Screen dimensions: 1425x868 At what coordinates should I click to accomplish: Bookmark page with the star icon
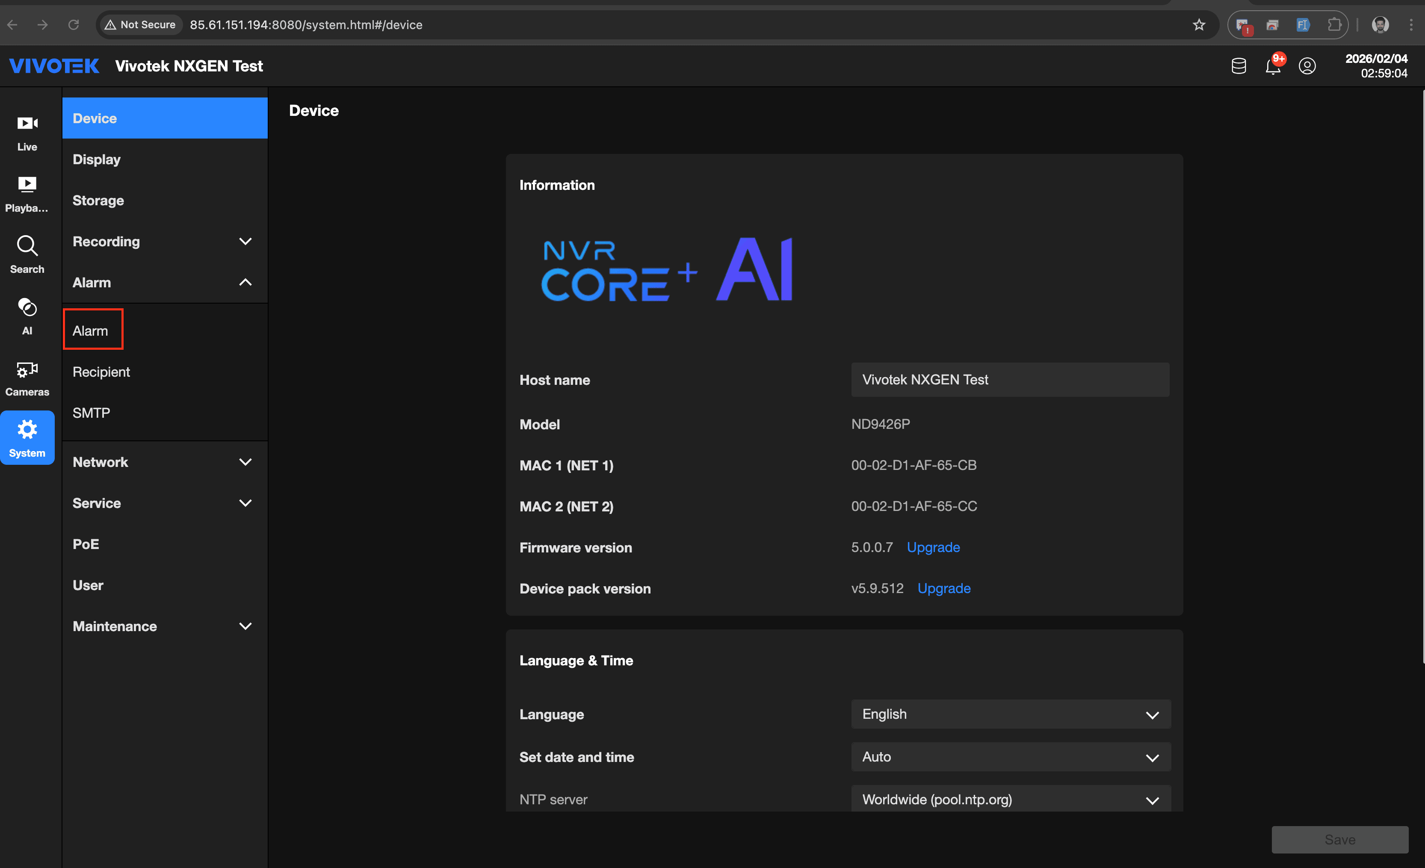coord(1199,25)
